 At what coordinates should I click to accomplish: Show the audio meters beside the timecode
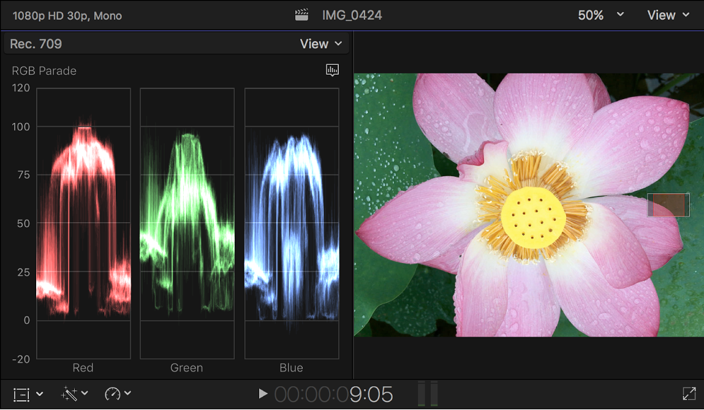pyautogui.click(x=428, y=393)
